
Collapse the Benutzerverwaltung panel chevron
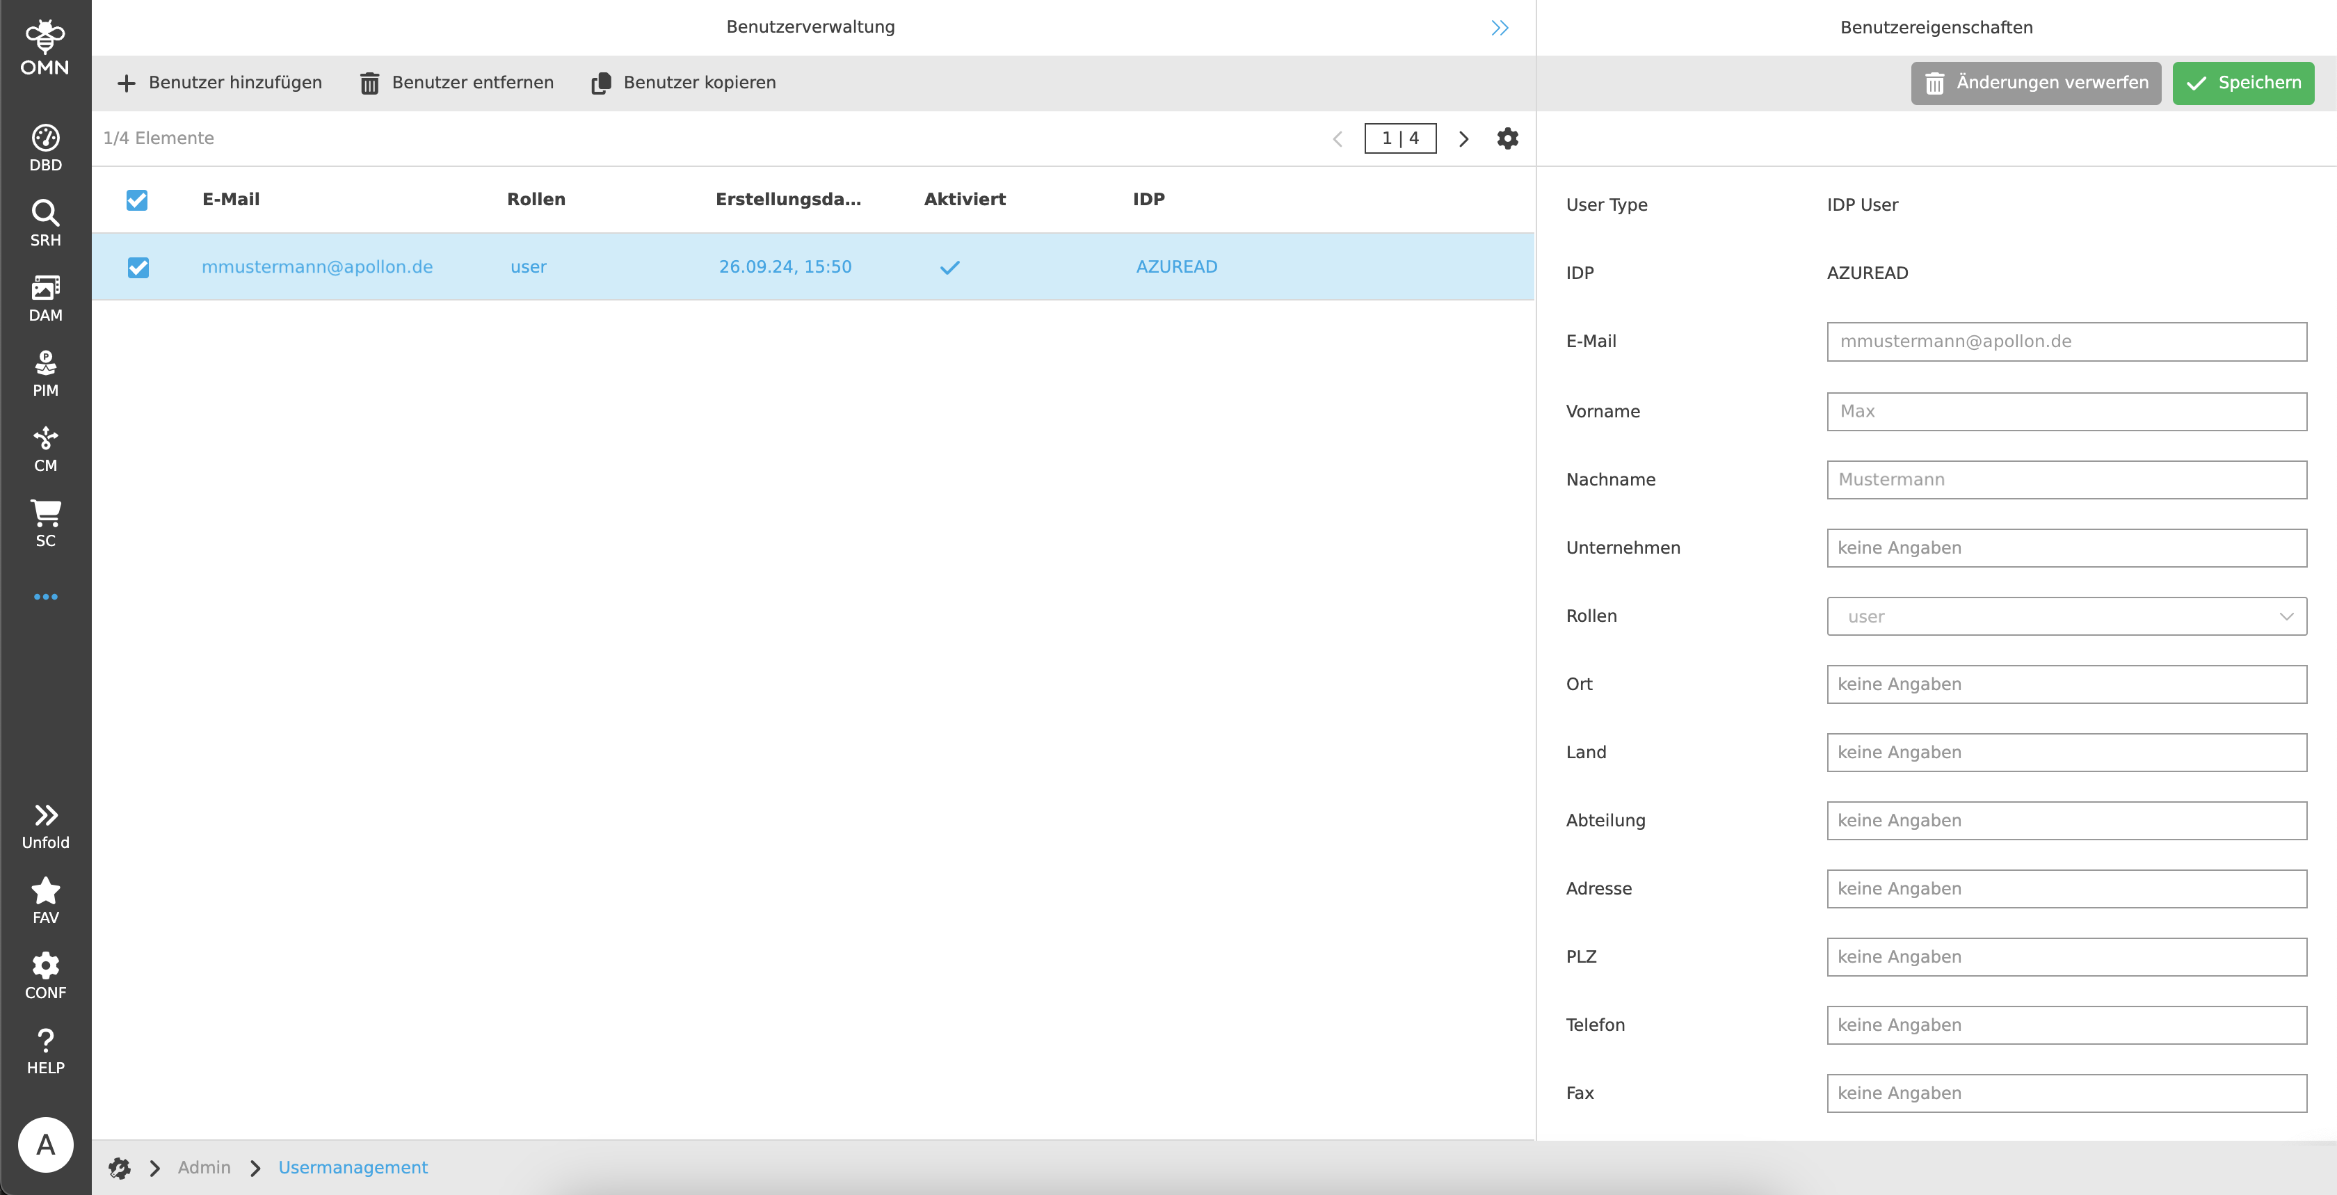click(x=1499, y=27)
